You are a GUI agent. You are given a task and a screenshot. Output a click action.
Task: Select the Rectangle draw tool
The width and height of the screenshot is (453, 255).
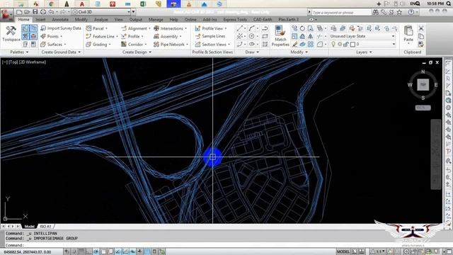pyautogui.click(x=265, y=36)
